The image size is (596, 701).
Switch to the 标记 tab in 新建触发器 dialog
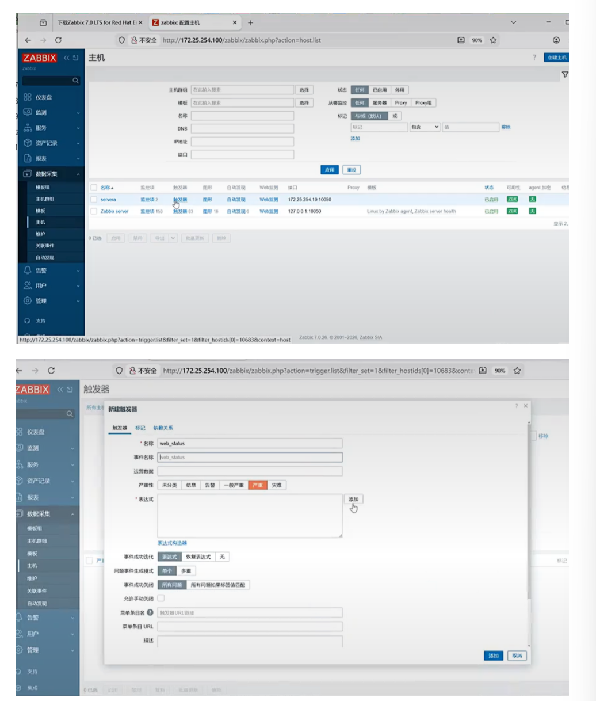pos(140,428)
